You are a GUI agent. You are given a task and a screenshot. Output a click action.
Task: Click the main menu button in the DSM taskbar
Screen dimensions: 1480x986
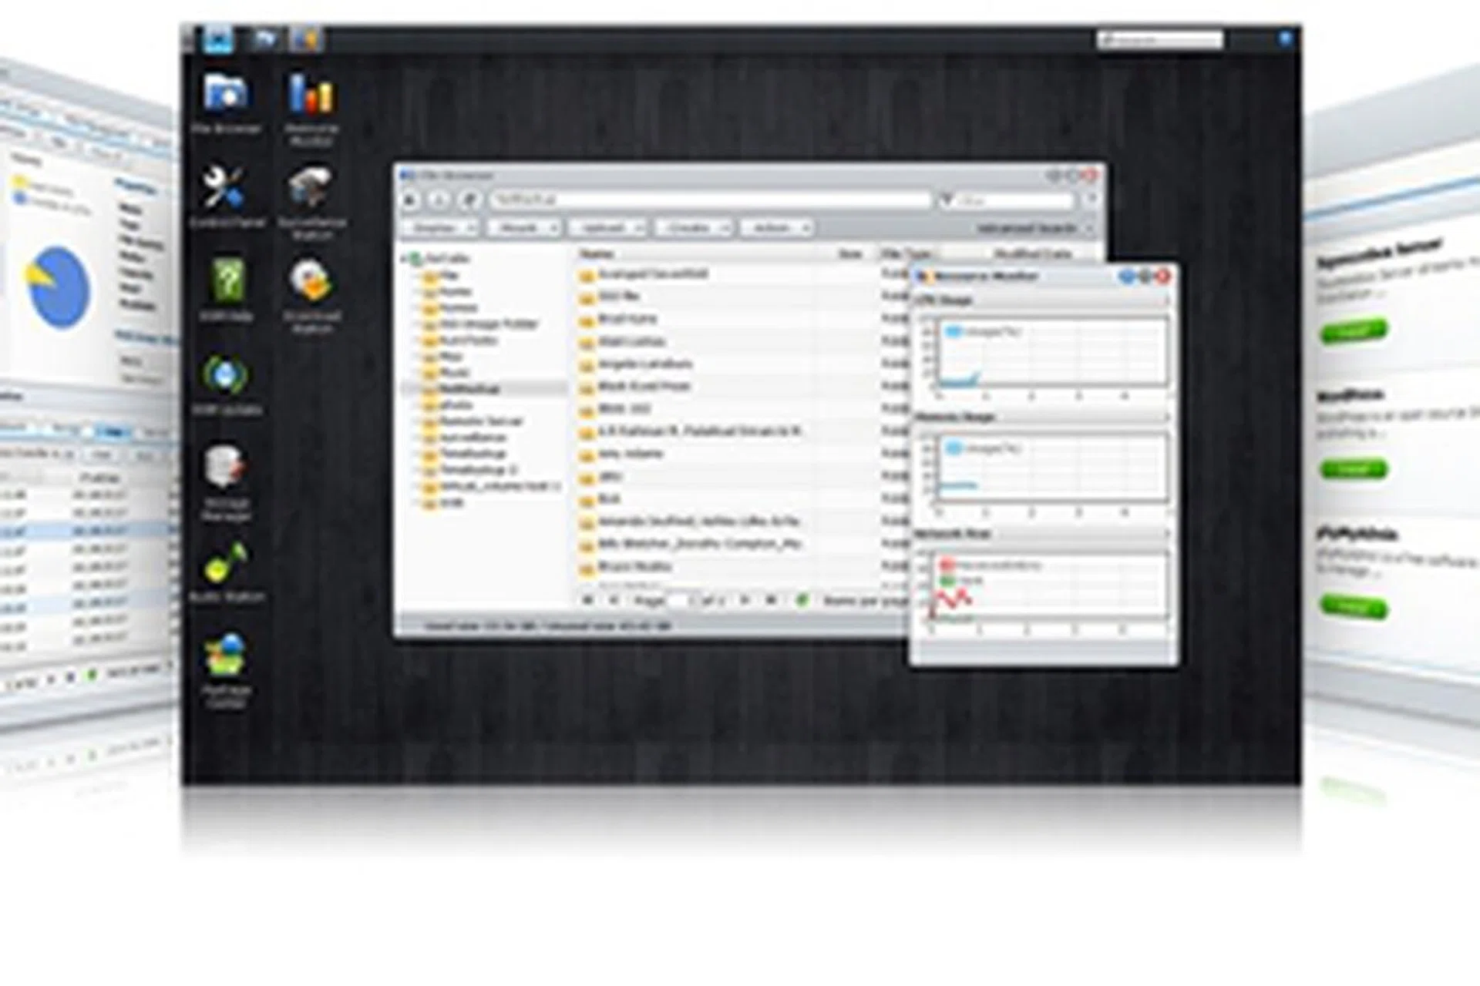(218, 39)
